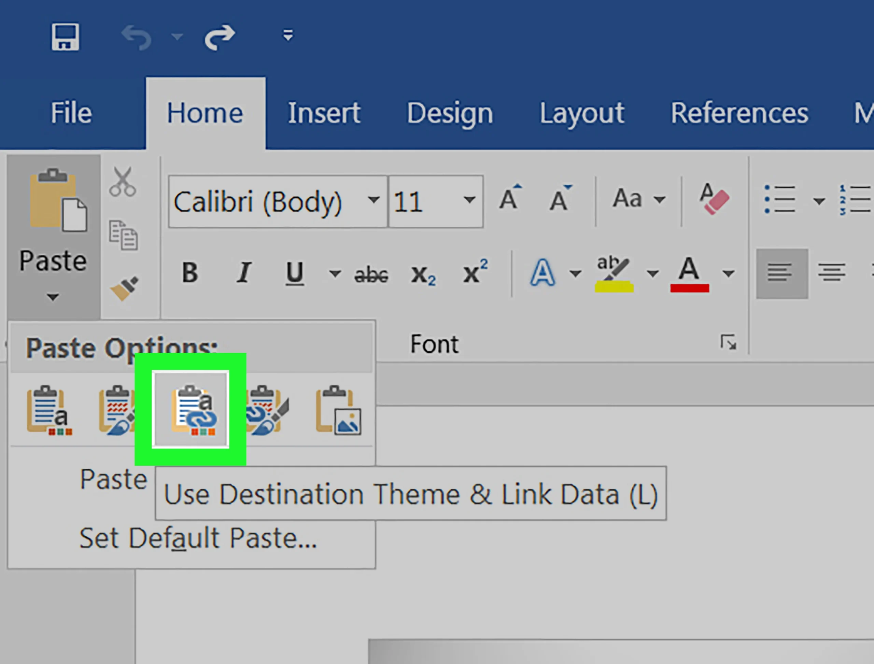
Task: Switch to the Design tab
Action: tap(450, 113)
